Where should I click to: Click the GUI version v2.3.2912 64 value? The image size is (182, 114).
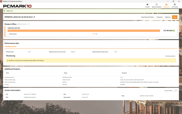pyautogui.click(x=85, y=94)
